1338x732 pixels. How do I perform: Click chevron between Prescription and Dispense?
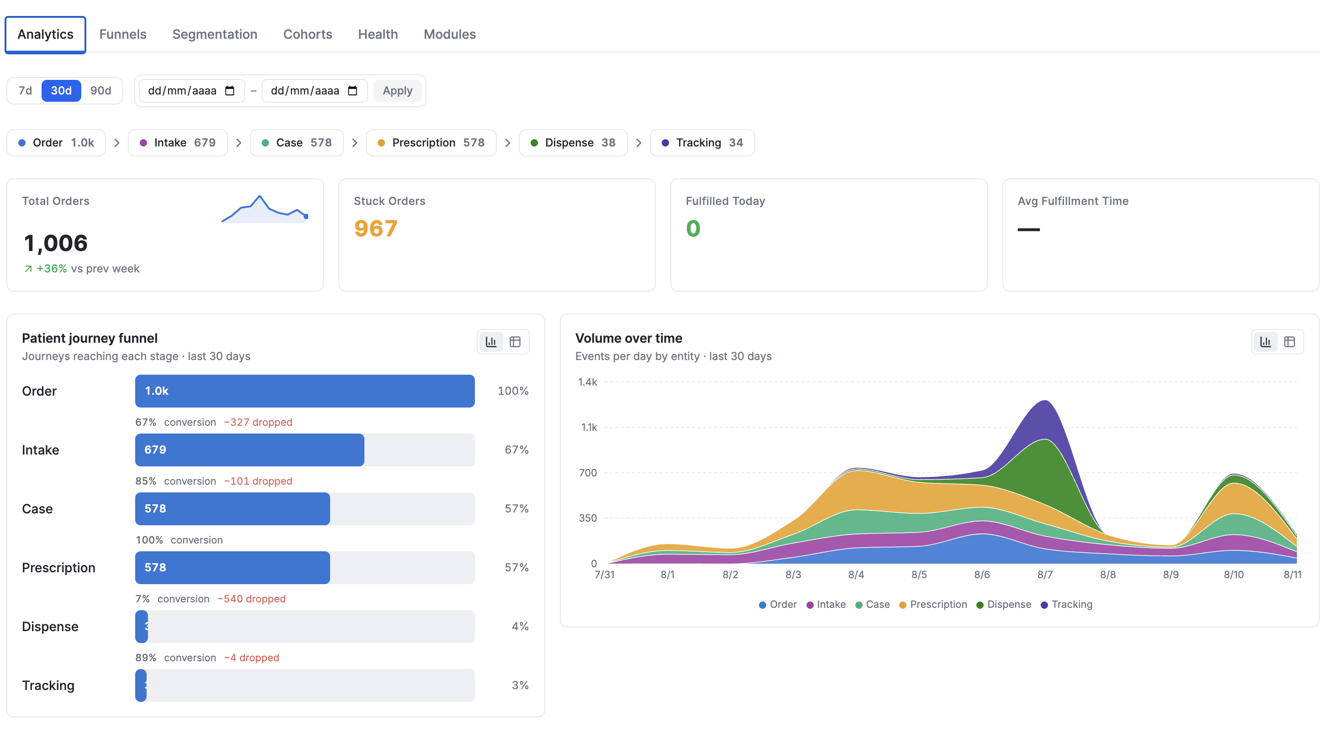tap(507, 143)
